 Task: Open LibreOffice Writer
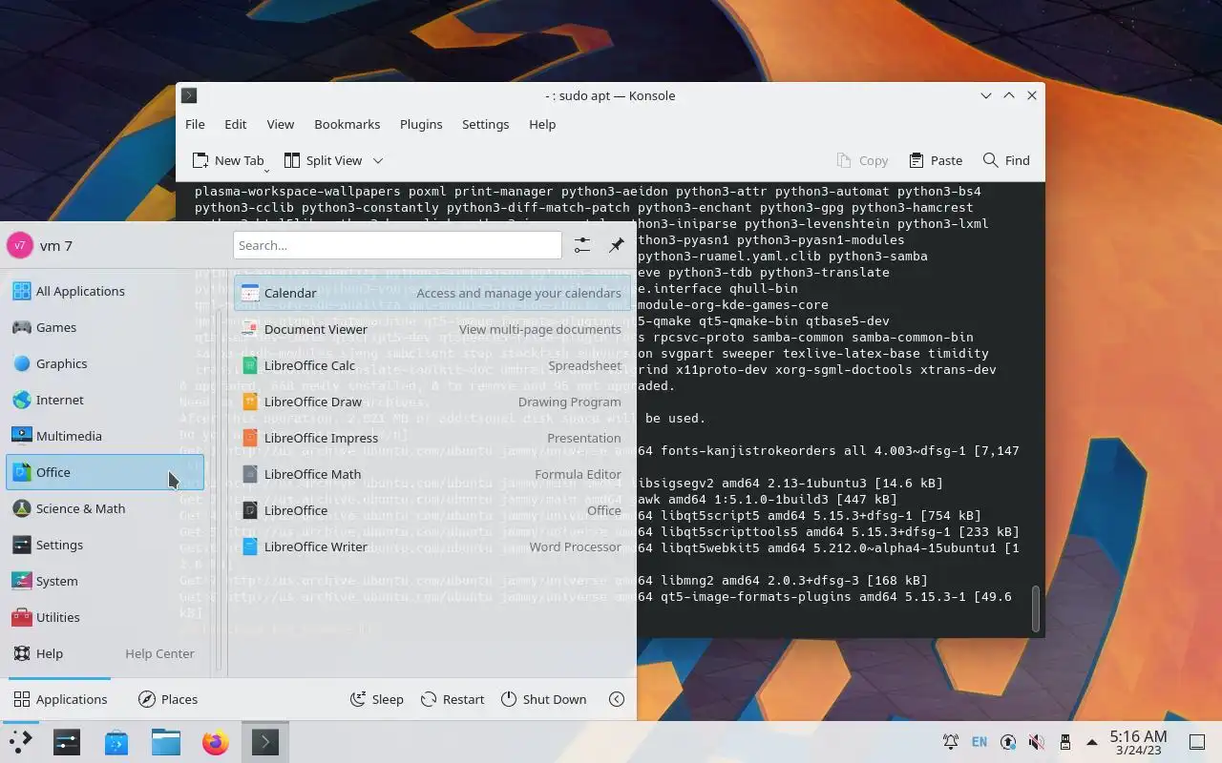(x=432, y=546)
